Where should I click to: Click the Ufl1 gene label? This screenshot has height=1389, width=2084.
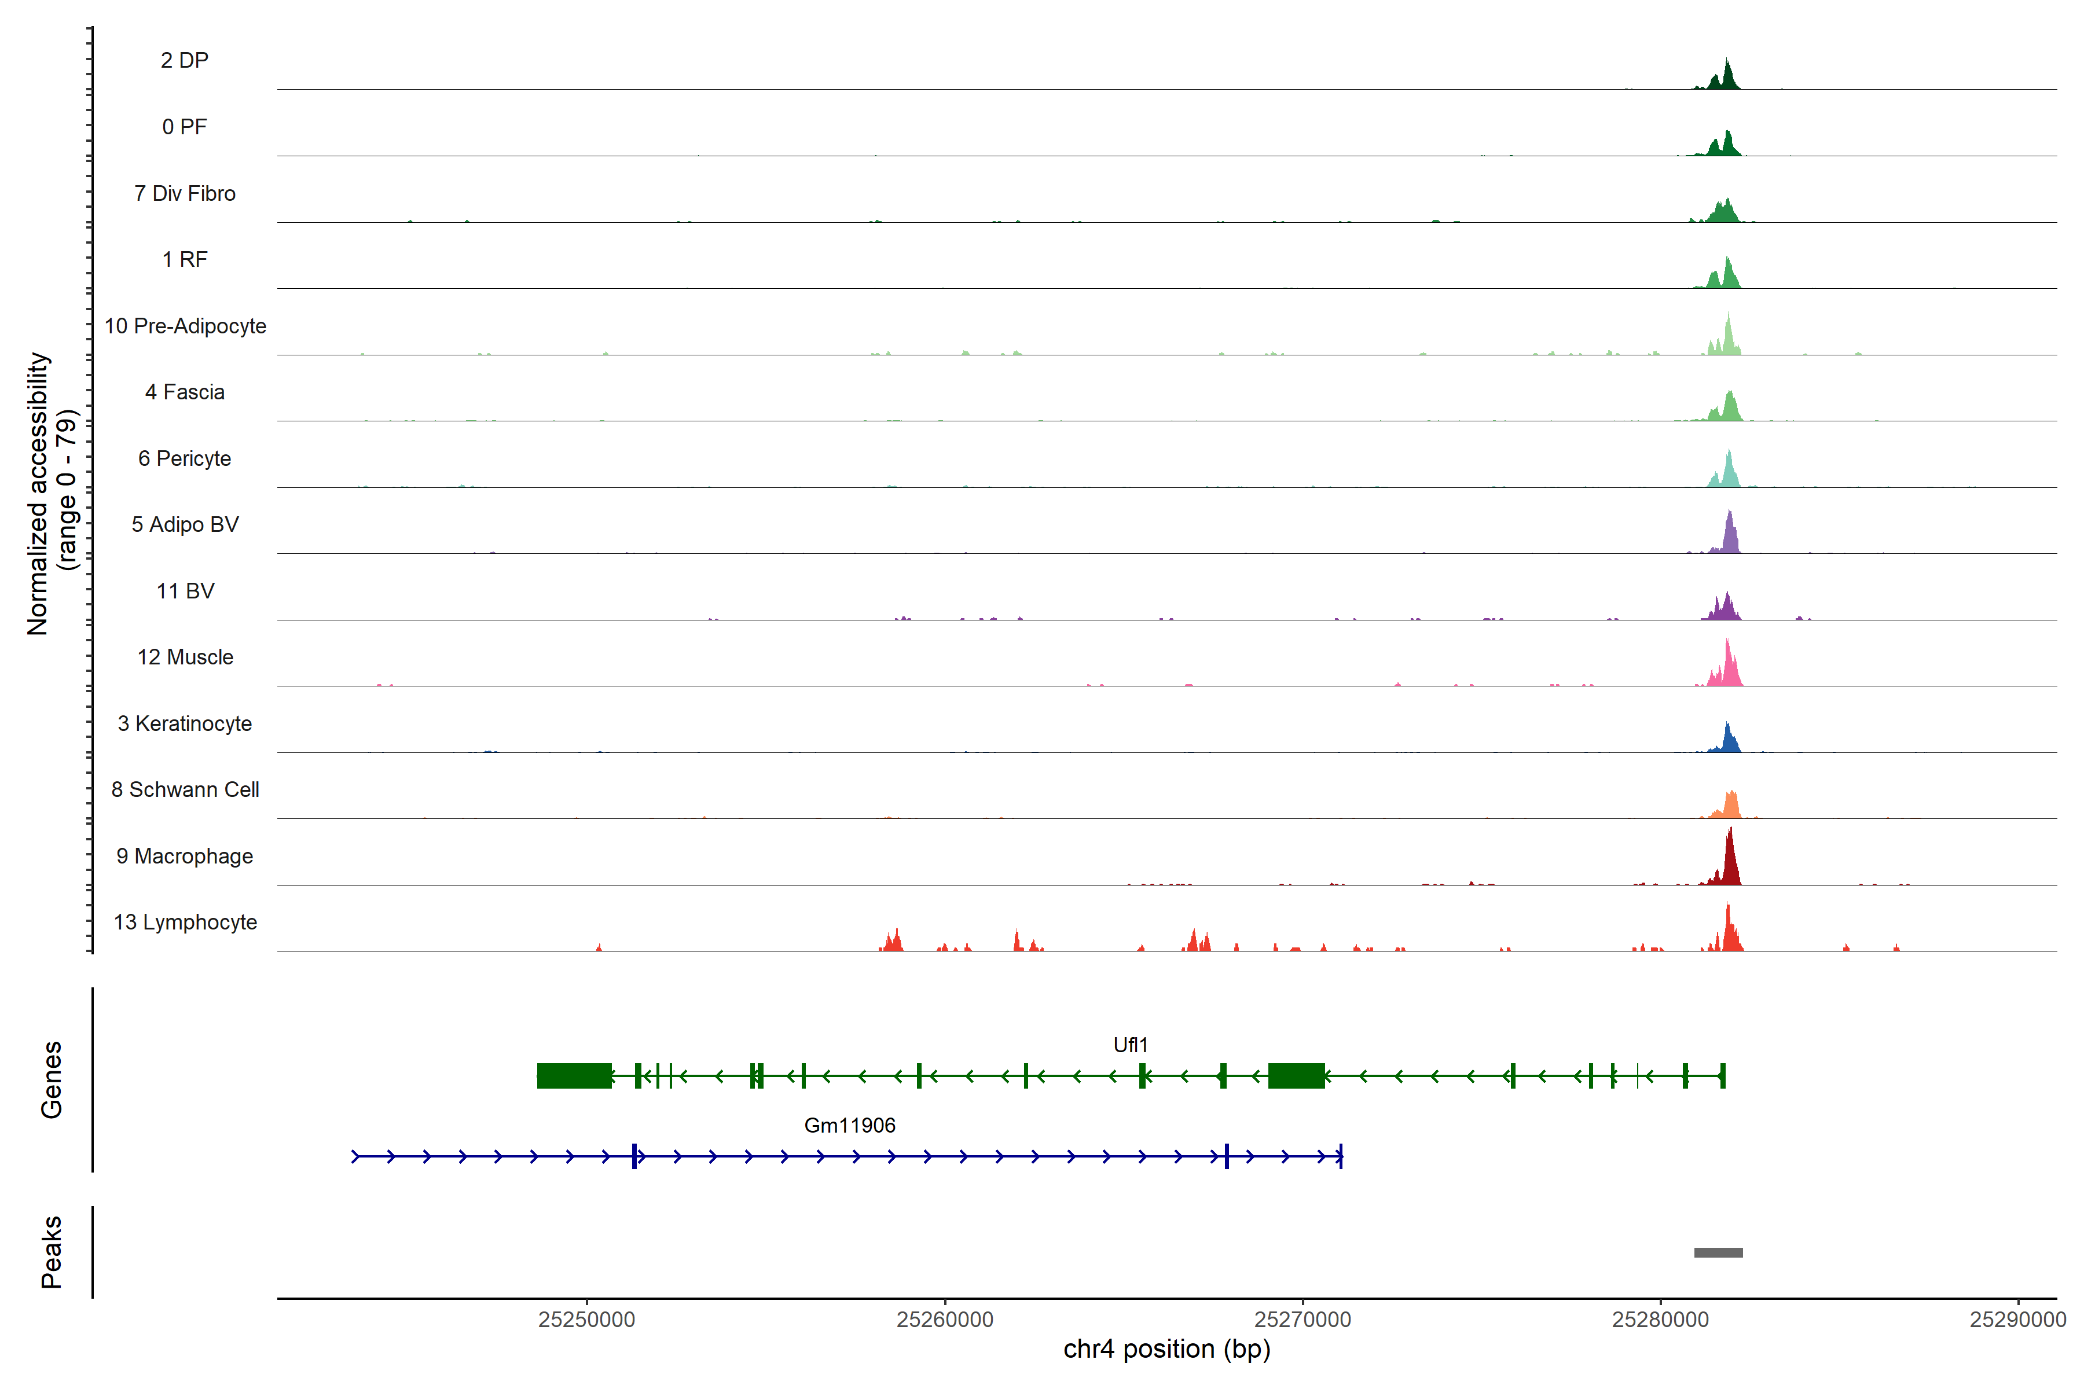(1130, 1045)
